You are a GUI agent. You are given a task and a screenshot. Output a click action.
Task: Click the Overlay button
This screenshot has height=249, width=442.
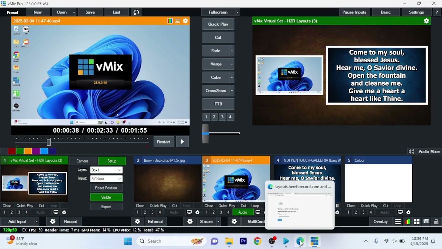[381, 222]
